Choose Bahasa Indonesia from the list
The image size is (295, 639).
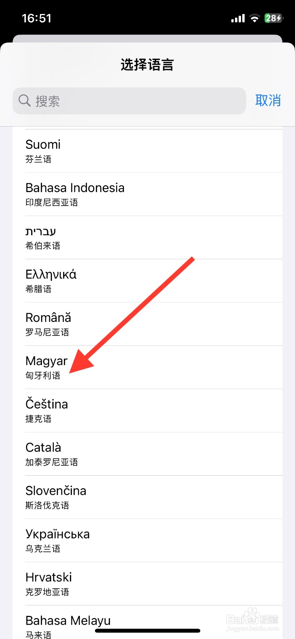pos(147,194)
